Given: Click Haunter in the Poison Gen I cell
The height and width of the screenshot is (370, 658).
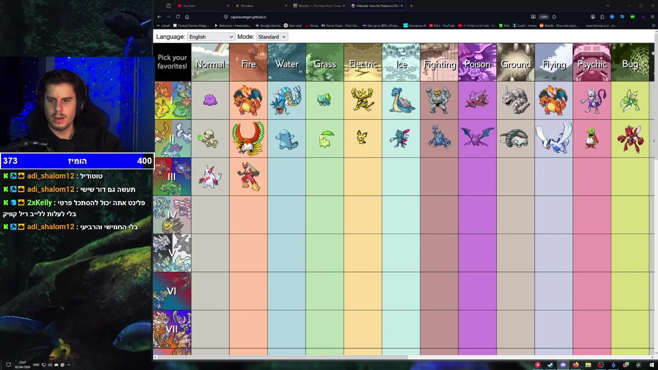Looking at the screenshot, I should (x=477, y=100).
